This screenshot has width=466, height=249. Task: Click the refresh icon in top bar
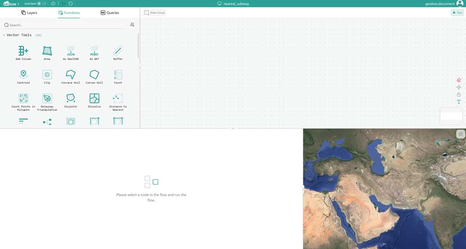pos(70,4)
